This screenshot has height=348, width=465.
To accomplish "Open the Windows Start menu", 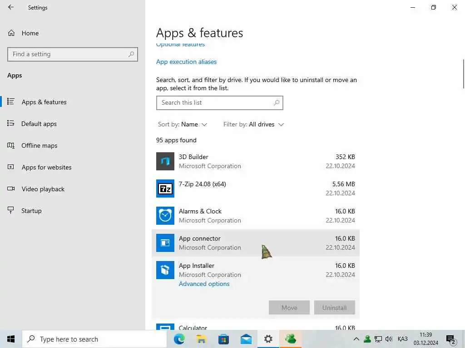I will tap(11, 339).
